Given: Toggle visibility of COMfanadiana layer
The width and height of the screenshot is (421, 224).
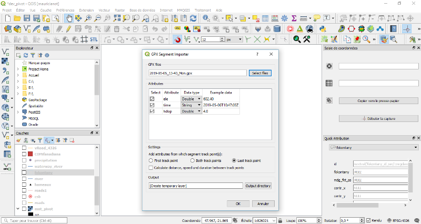Looking at the screenshot, I should click(23, 154).
